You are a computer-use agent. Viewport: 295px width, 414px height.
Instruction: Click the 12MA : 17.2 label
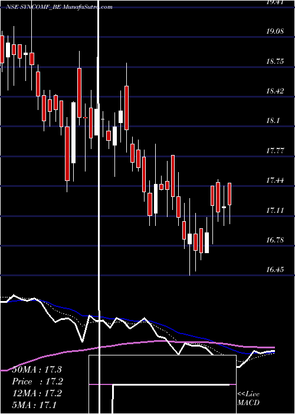(37, 393)
